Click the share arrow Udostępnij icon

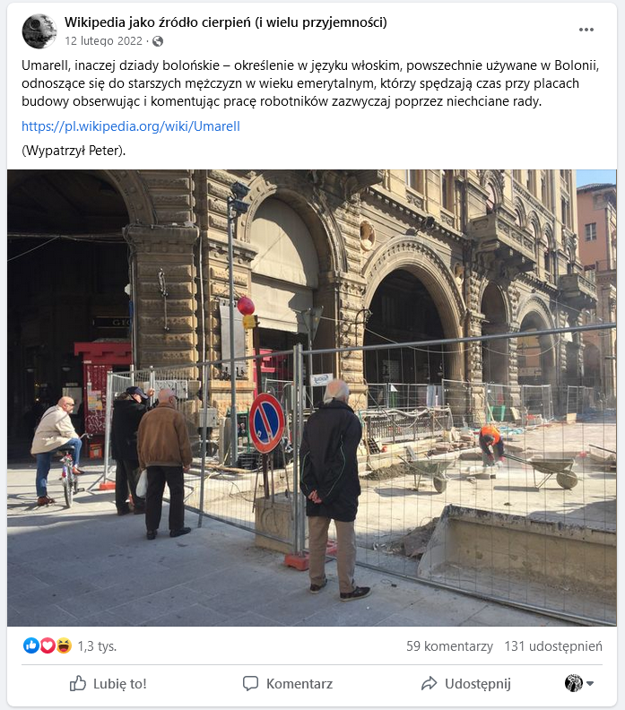click(x=429, y=683)
